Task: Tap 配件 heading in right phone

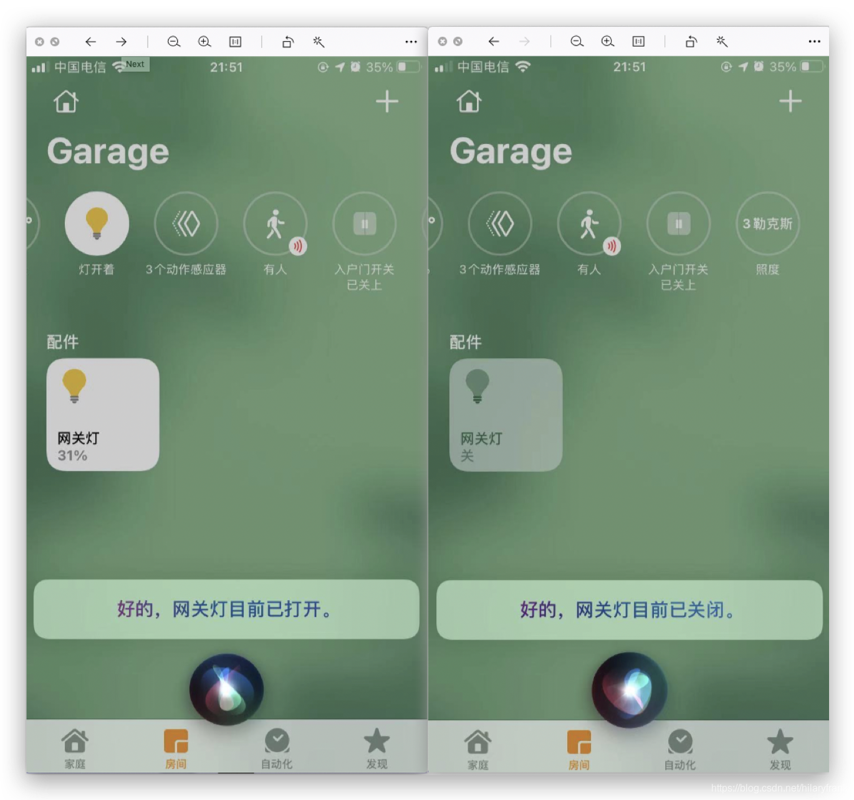Action: [466, 341]
